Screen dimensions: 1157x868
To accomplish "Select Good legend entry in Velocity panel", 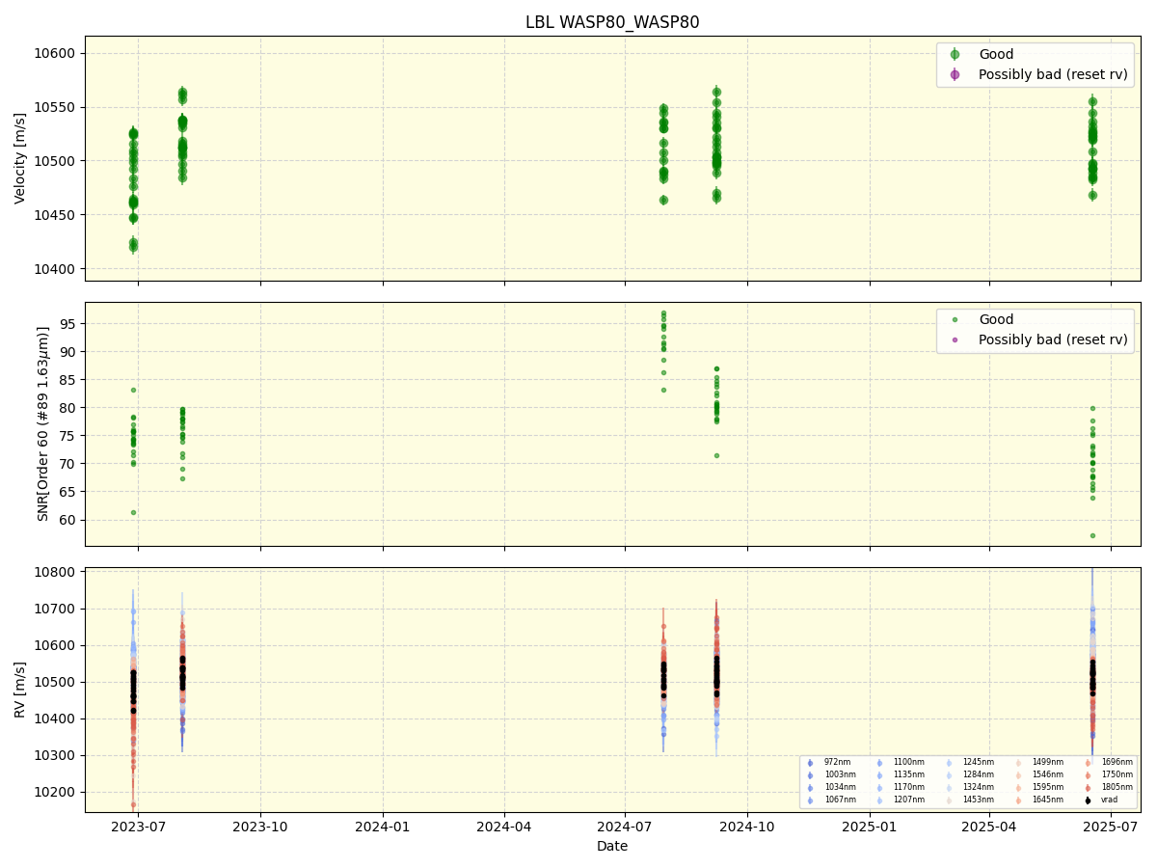I will 996,54.
